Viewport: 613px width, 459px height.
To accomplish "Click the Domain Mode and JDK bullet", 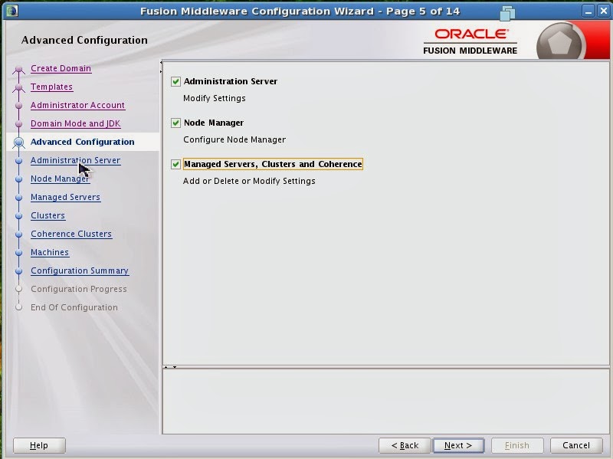I will 18,124.
